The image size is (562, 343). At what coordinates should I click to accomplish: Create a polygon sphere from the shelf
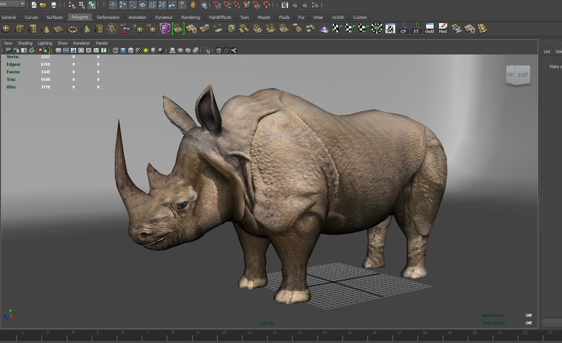(7, 29)
